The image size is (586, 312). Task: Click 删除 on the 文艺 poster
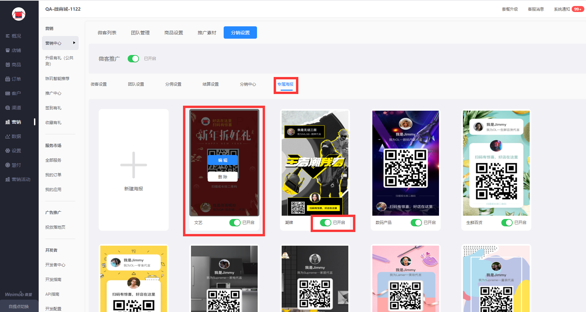click(223, 177)
